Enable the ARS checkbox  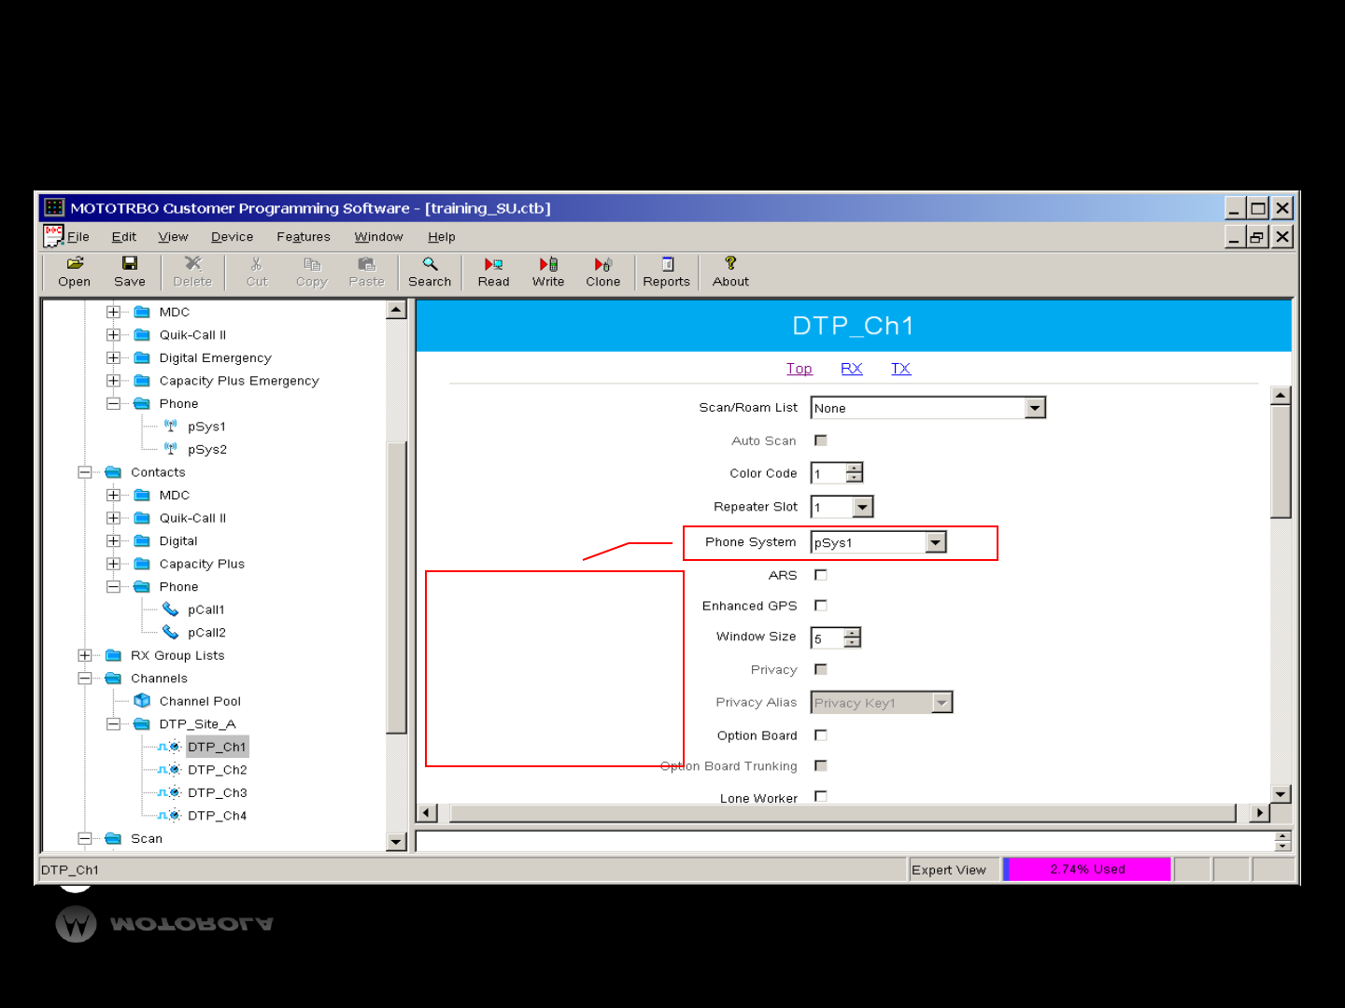821,575
